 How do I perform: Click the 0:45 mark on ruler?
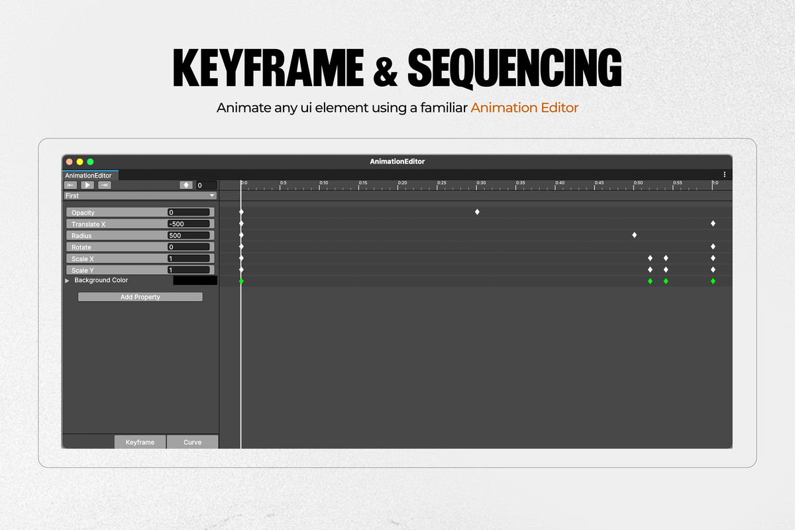[x=599, y=183]
